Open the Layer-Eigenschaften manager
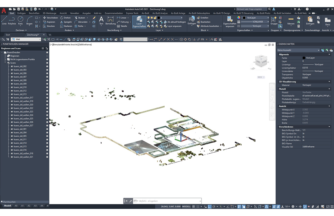This screenshot has height=216, width=334. 139,22
